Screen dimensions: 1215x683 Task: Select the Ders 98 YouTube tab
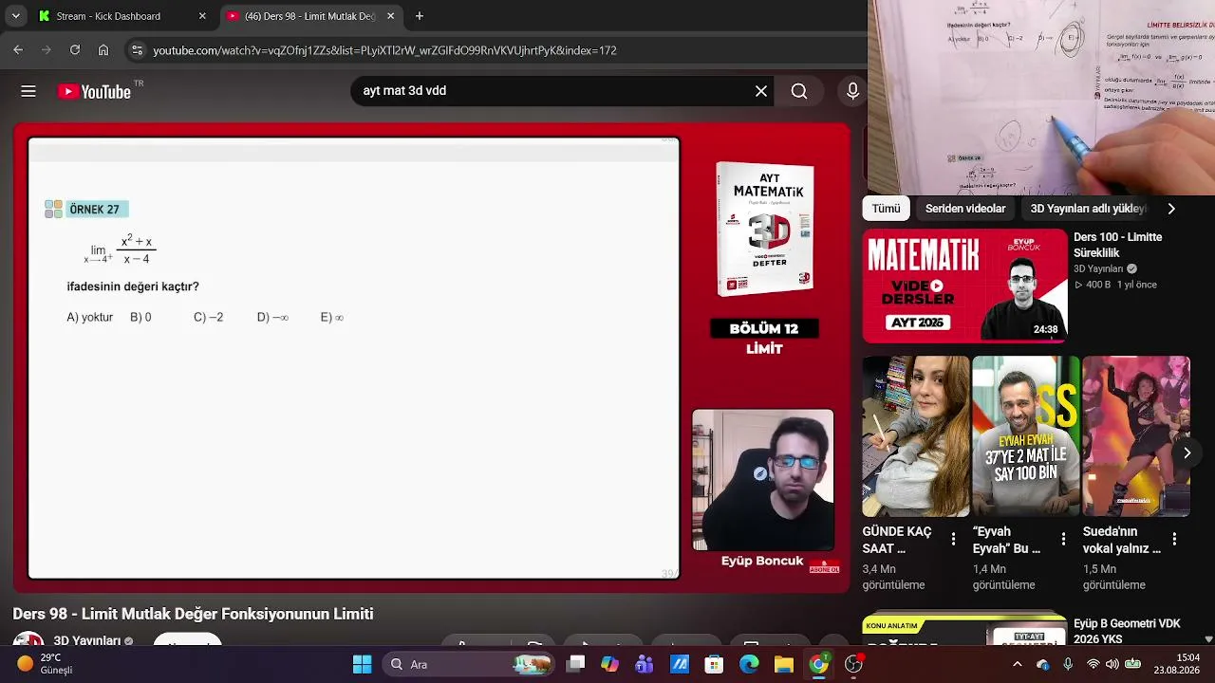pyautogui.click(x=310, y=16)
